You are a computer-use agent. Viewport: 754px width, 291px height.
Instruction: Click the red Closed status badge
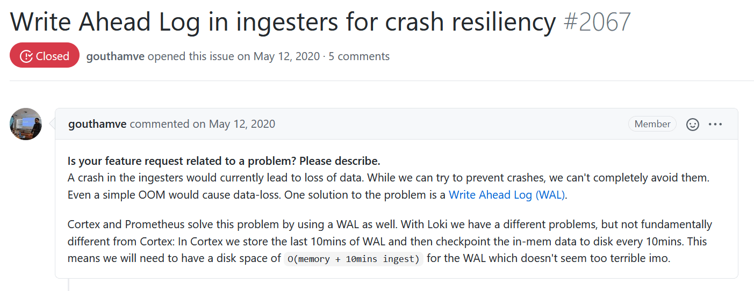[x=45, y=56]
